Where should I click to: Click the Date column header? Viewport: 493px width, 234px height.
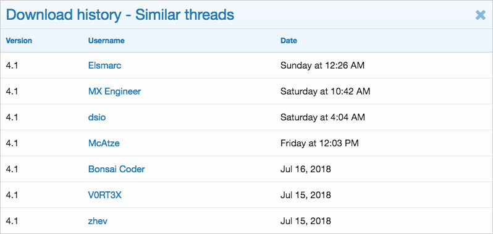coord(289,41)
